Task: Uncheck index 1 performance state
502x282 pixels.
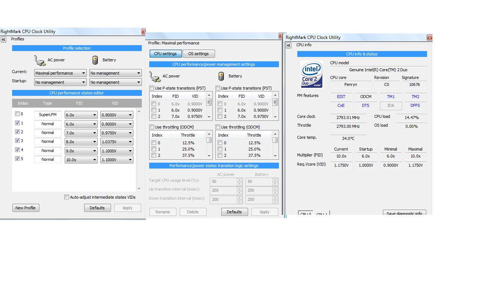Action: (17, 123)
